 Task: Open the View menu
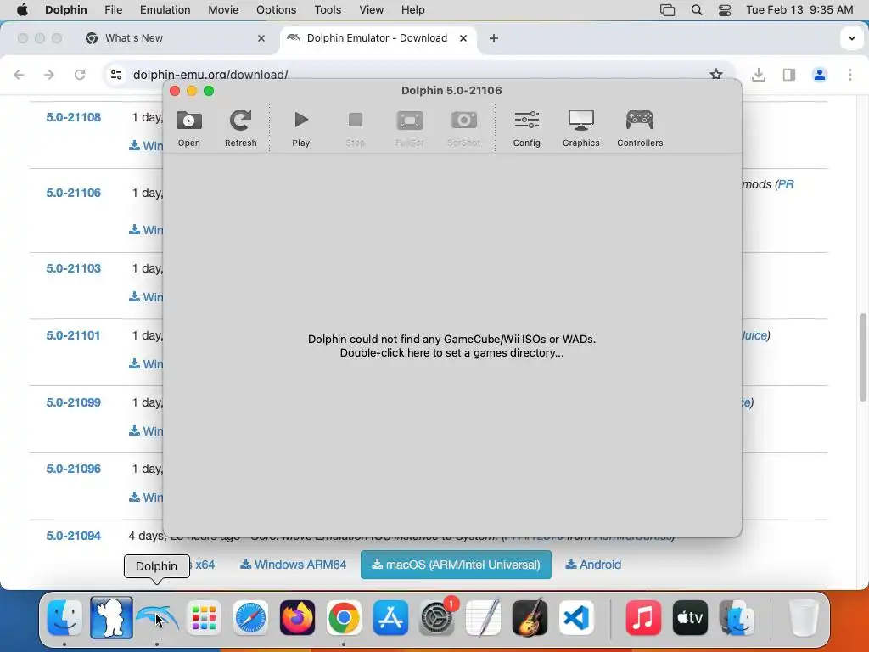coord(372,10)
